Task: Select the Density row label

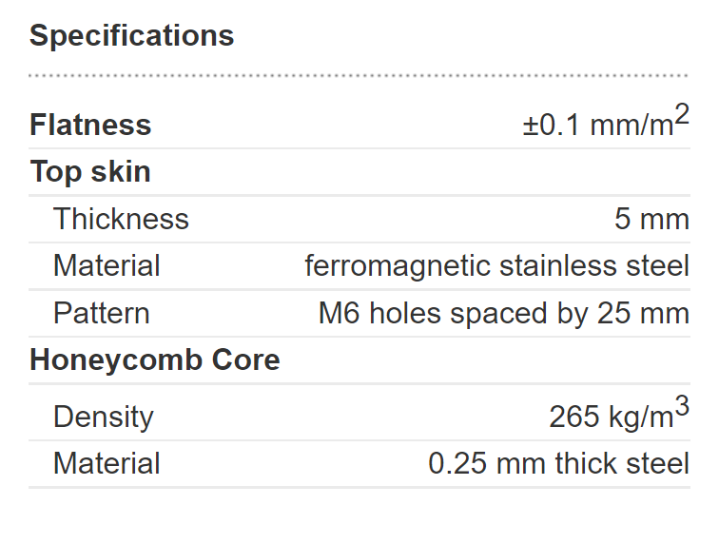Action: pyautogui.click(x=104, y=417)
